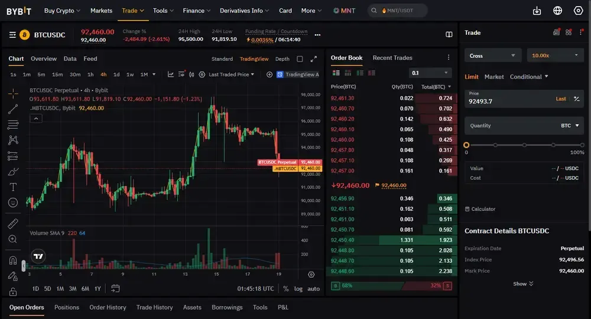Open the Calculator link

(x=480, y=209)
